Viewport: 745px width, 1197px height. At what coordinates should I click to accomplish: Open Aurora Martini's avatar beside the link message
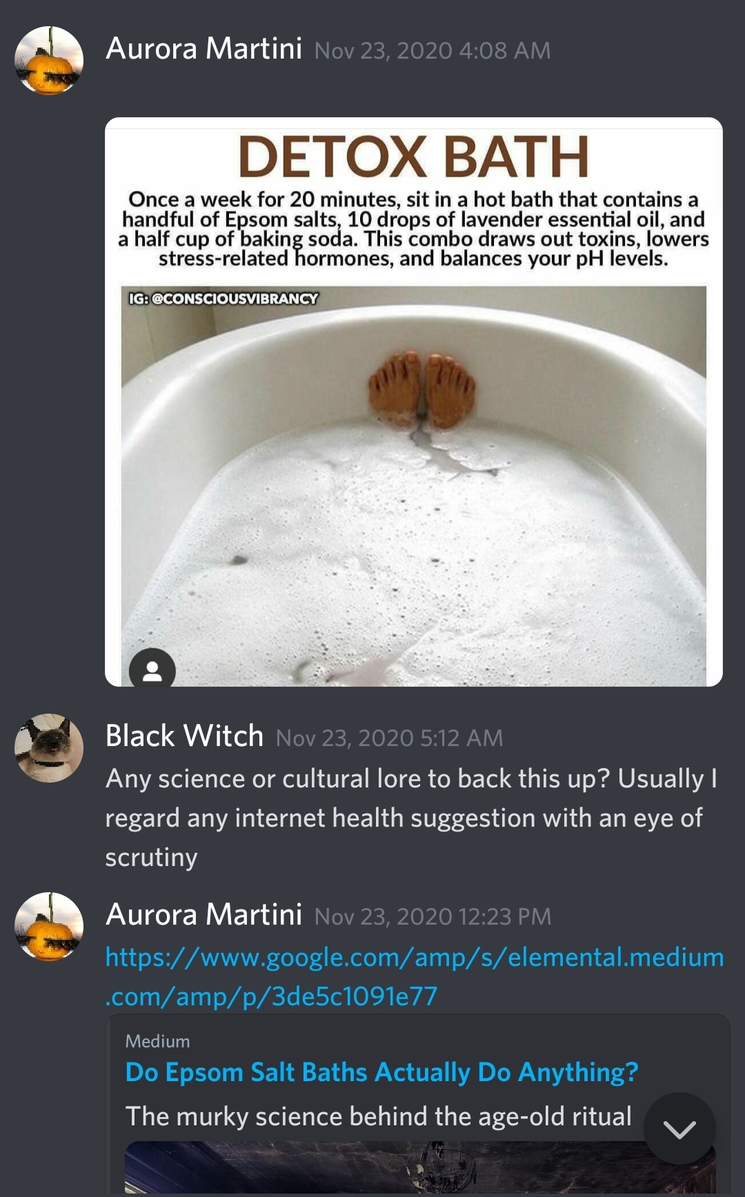(x=49, y=927)
